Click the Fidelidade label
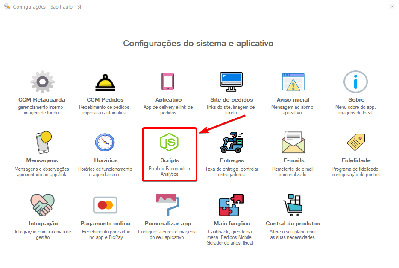The image size is (399, 268). click(356, 160)
